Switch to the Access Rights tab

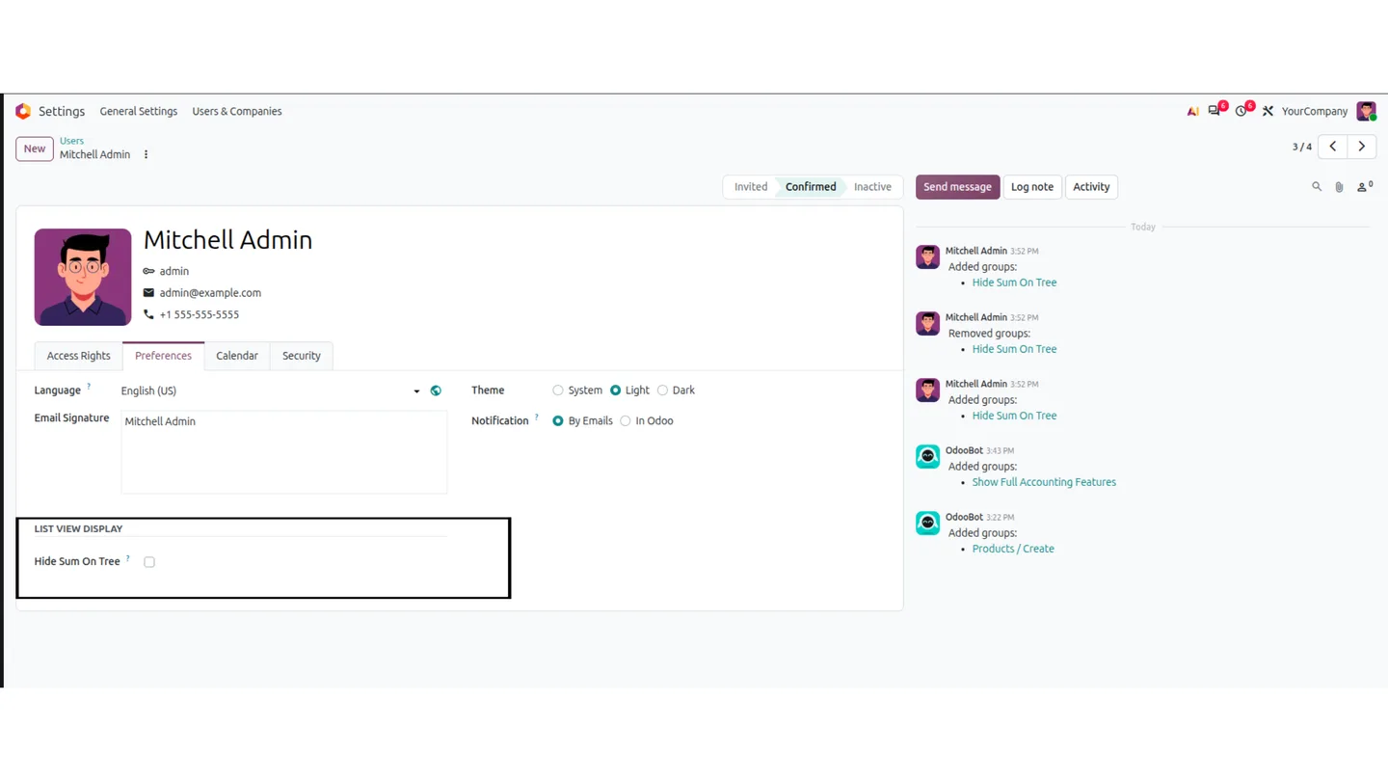coord(79,356)
